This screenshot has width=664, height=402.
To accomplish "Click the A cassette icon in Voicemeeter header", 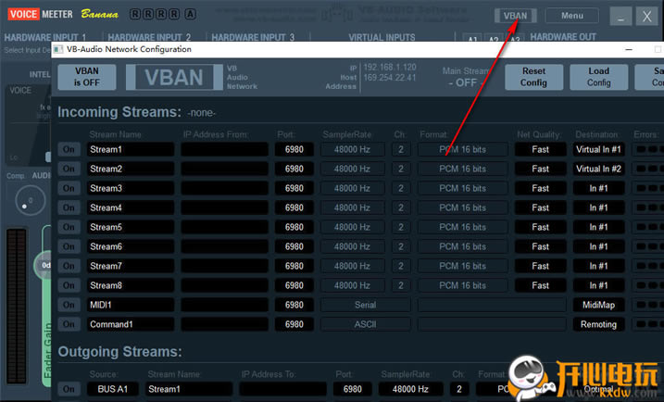I will point(191,14).
